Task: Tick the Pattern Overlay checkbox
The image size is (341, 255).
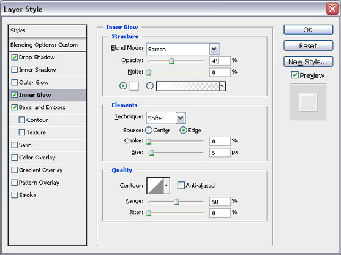Action: coord(14,183)
